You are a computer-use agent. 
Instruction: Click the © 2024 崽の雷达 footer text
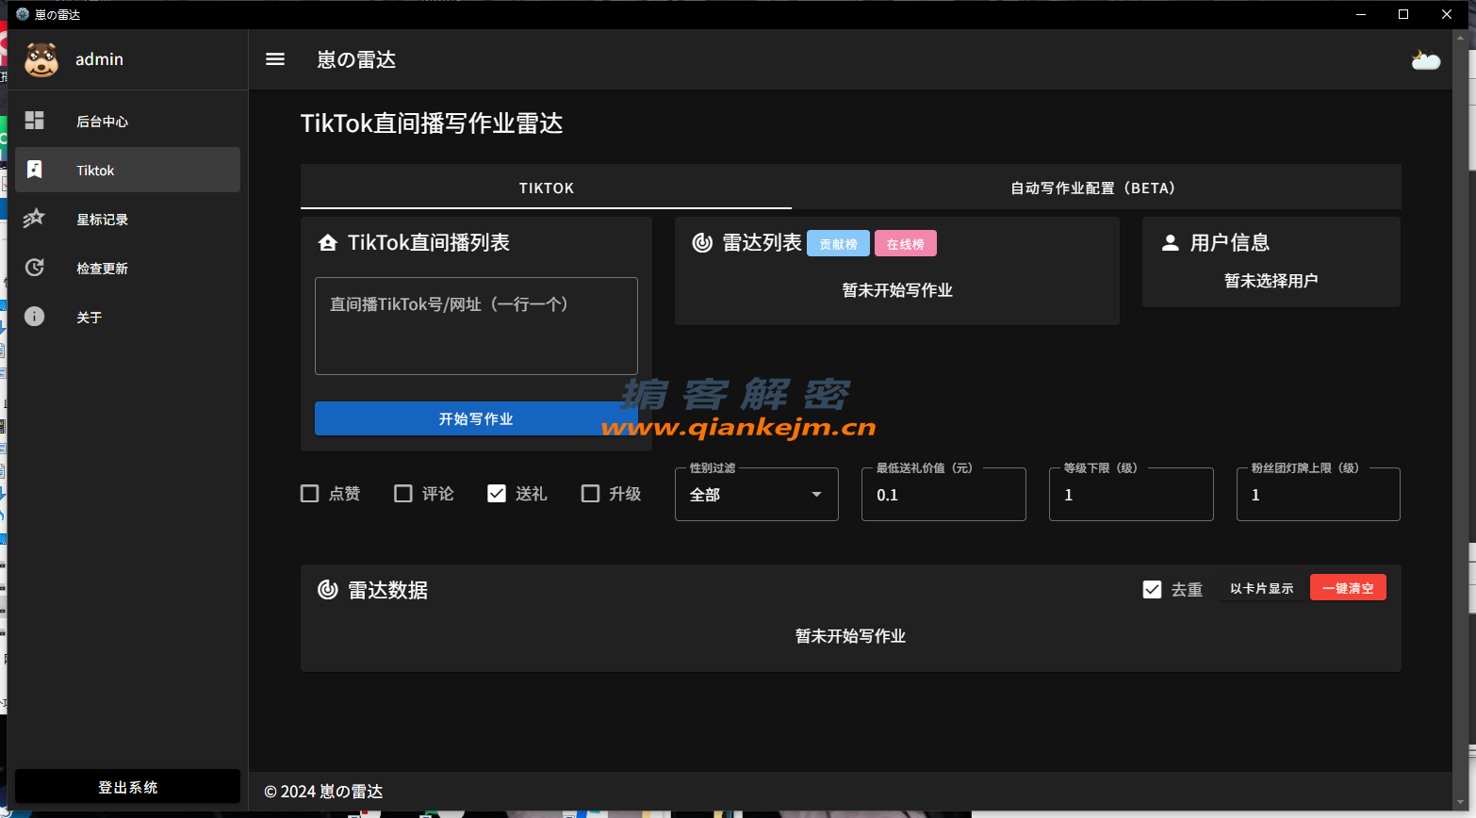coord(323,792)
